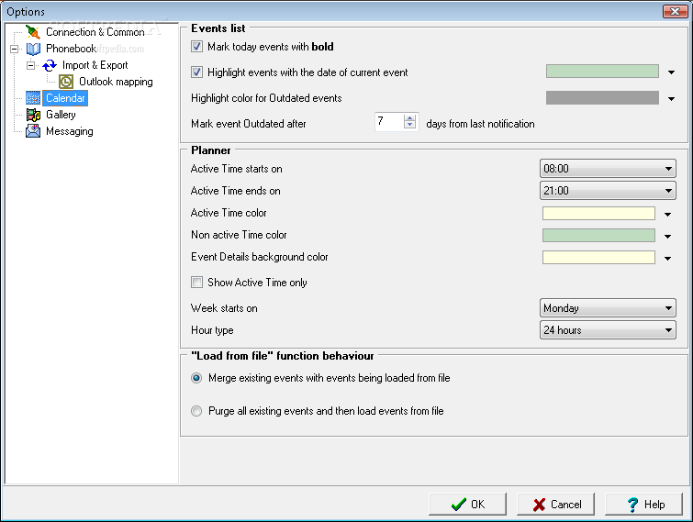
Task: Click the Import & Export arrows icon
Action: [x=50, y=65]
